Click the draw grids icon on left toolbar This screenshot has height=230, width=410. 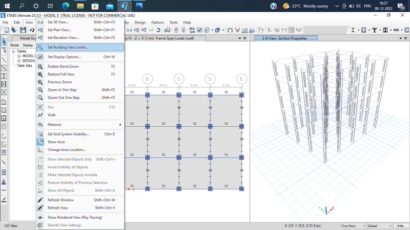4,172
